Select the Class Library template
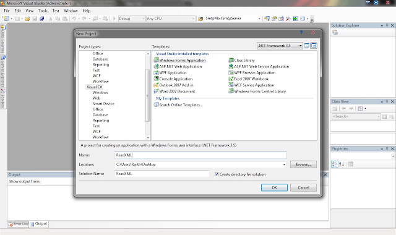 [x=242, y=60]
